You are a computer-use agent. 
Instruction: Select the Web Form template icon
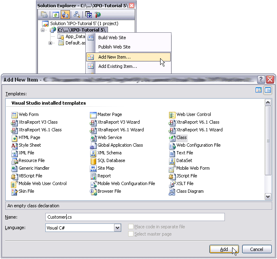point(15,115)
